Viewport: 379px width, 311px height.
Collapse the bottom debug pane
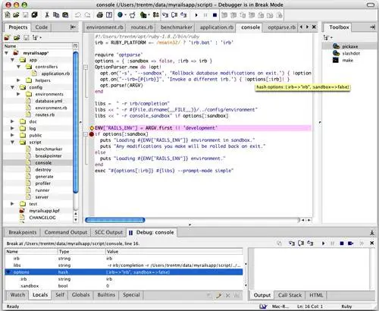point(372,233)
